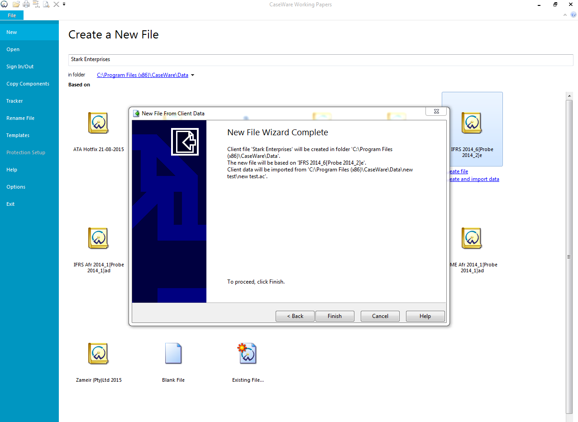The image size is (578, 422).
Task: Open Copy Components menu item
Action: [29, 84]
